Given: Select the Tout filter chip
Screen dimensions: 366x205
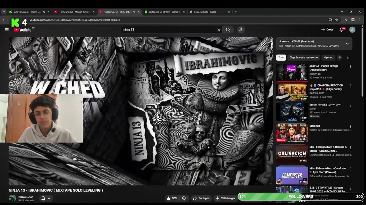Looking at the screenshot, I should pyautogui.click(x=281, y=58).
